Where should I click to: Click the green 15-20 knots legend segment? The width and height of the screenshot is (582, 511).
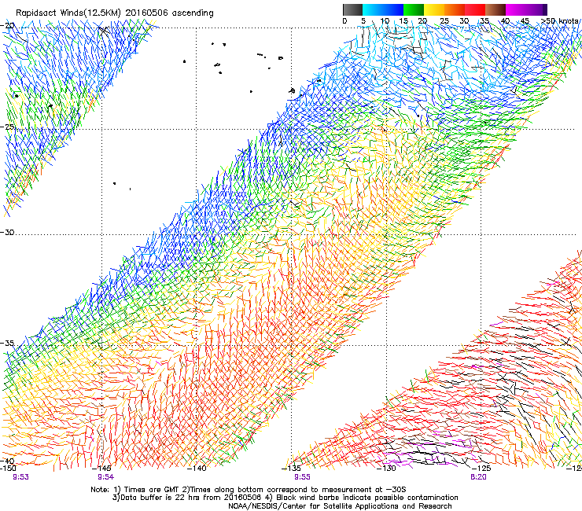414,9
